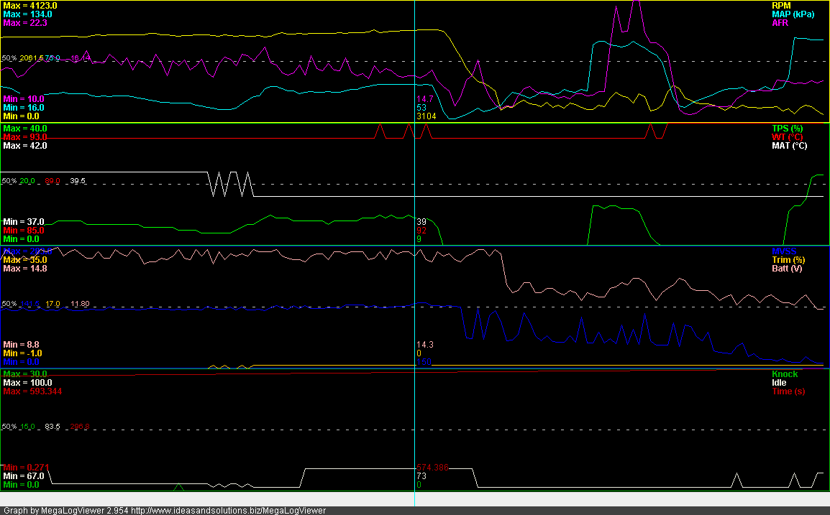Select the white Idle legend label
The width and height of the screenshot is (830, 515).
(779, 382)
